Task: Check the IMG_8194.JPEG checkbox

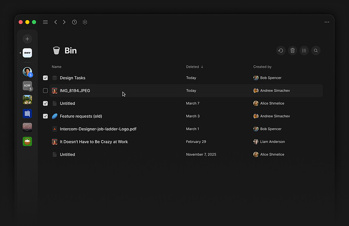Action: pyautogui.click(x=46, y=91)
